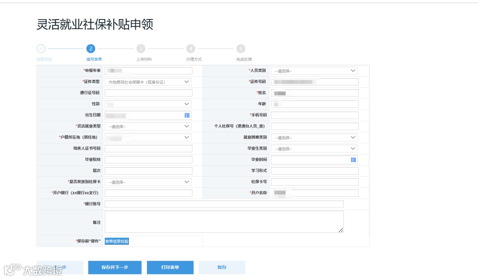
Task: Focus the 残疾人证书号码 input field
Action: pyautogui.click(x=148, y=148)
